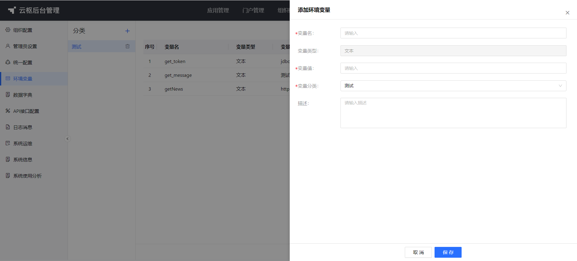Click the 统一配置 icon

click(x=8, y=62)
